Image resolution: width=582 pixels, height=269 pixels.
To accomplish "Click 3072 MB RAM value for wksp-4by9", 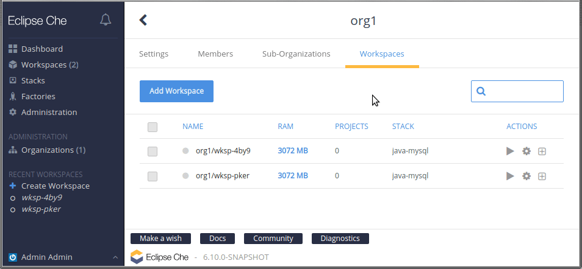I will (x=293, y=151).
